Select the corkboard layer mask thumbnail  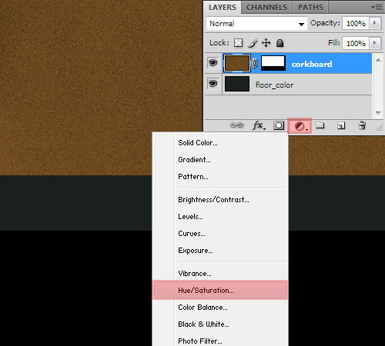click(273, 63)
